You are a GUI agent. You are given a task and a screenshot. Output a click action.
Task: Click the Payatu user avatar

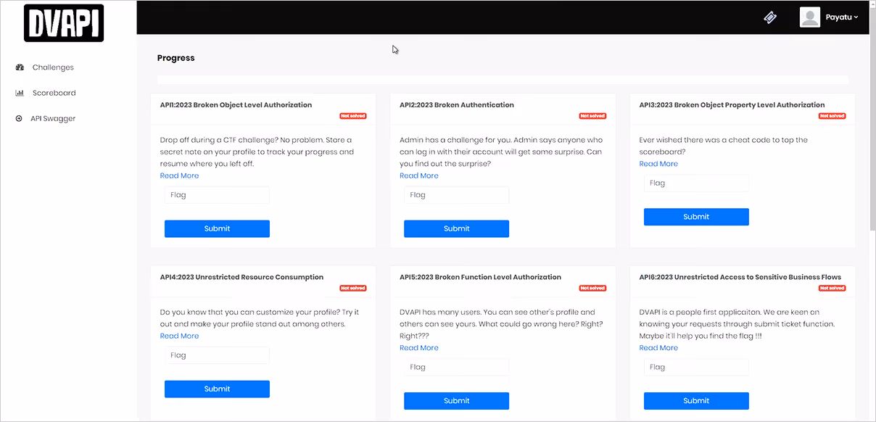[809, 17]
